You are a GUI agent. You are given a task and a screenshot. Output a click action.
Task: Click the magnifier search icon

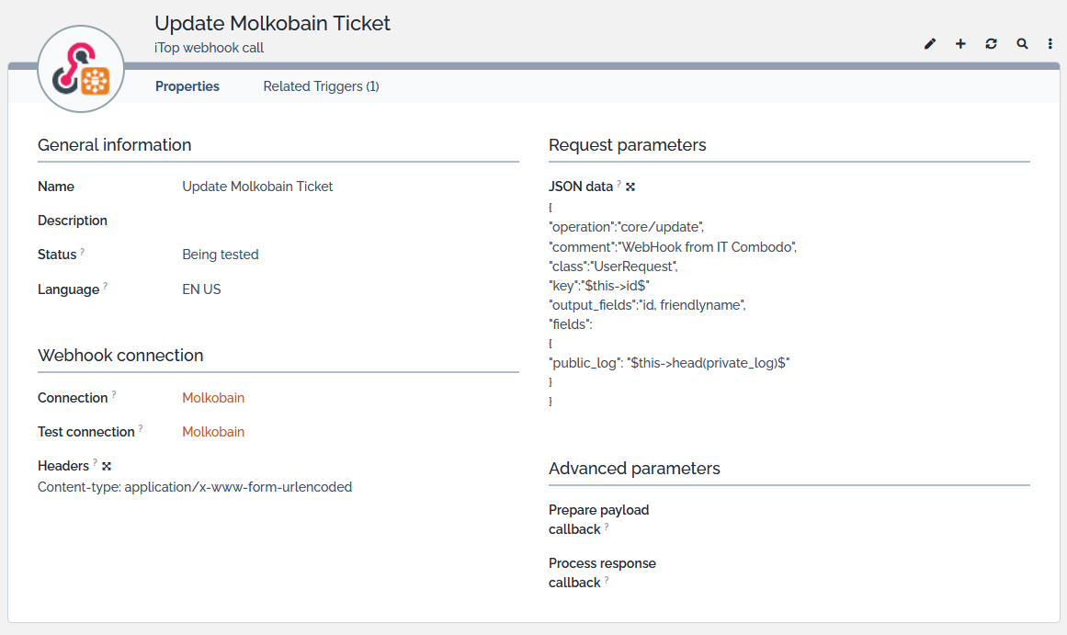pyautogui.click(x=1022, y=44)
